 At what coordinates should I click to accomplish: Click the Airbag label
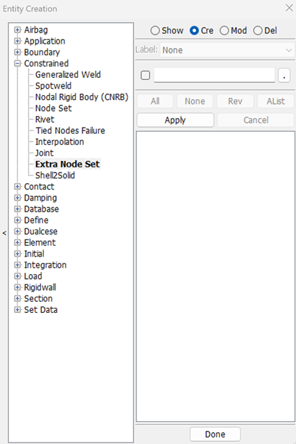pyautogui.click(x=36, y=30)
